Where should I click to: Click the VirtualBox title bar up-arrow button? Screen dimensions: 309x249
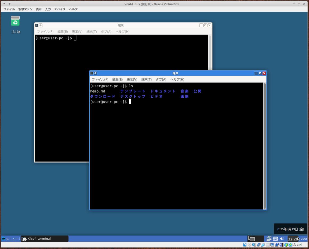coord(10,4)
